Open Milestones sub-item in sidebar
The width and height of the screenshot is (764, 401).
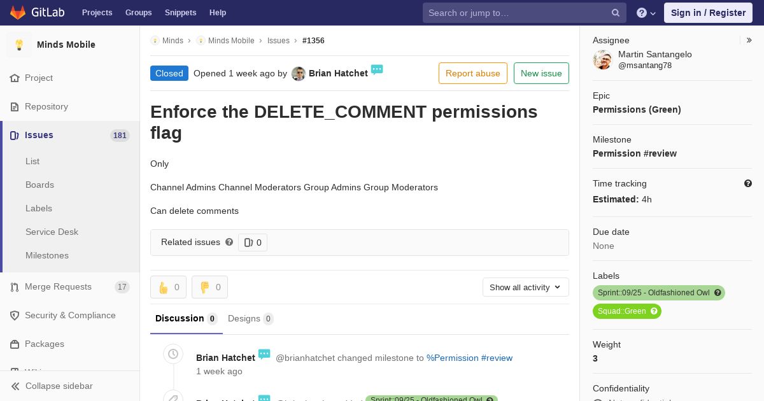point(47,255)
